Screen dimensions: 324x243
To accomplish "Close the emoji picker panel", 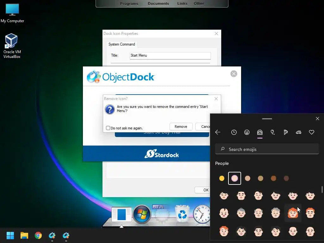I will [x=318, y=119].
